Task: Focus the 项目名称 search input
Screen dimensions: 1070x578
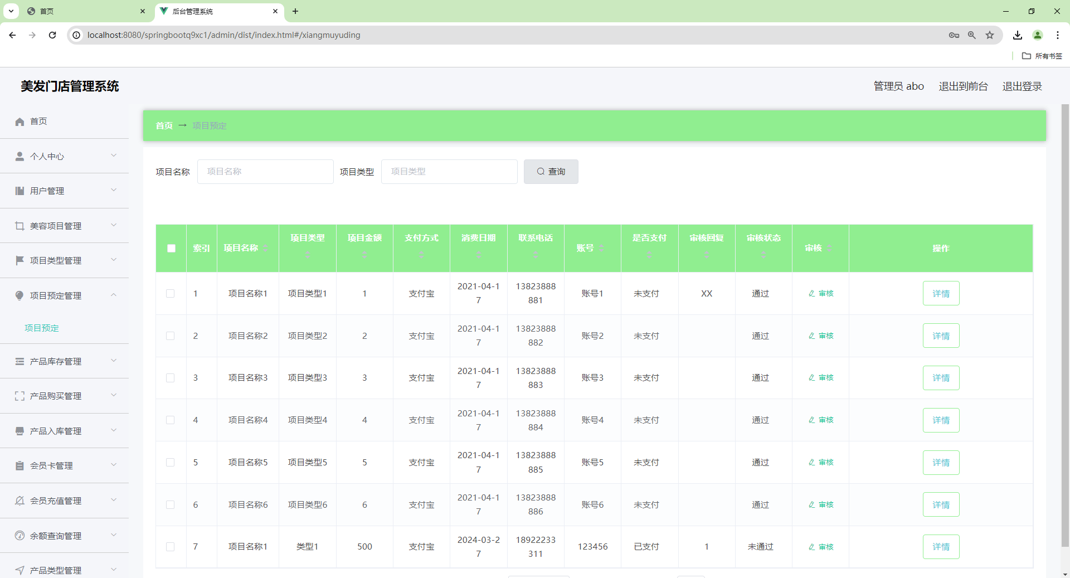Action: coord(265,172)
